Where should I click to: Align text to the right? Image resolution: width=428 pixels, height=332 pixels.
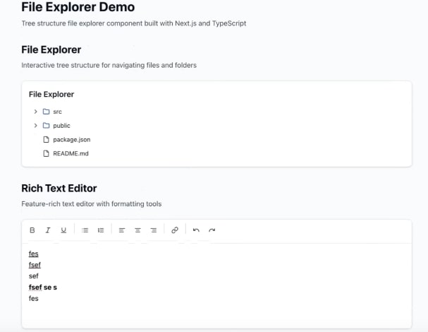point(153,230)
